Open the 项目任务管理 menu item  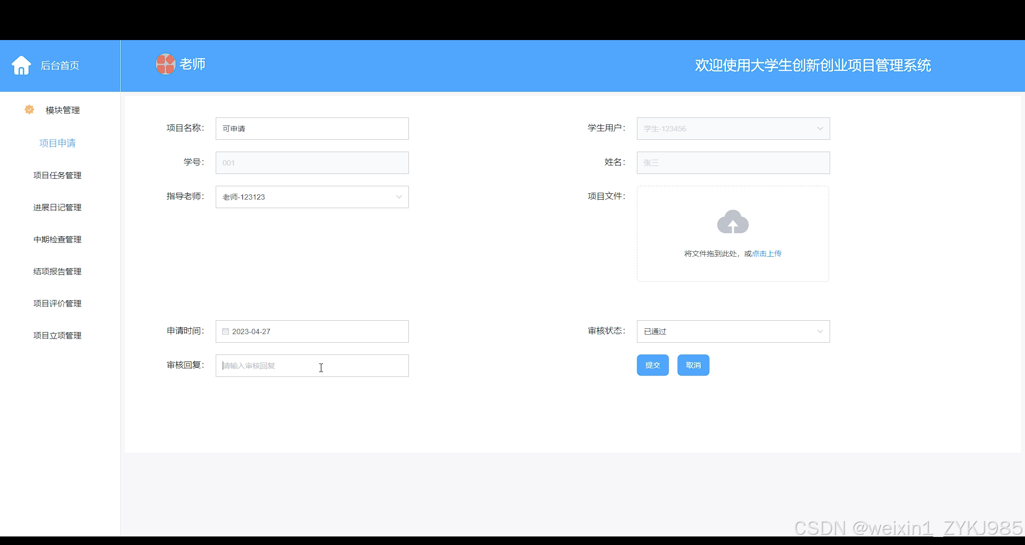pyautogui.click(x=58, y=175)
